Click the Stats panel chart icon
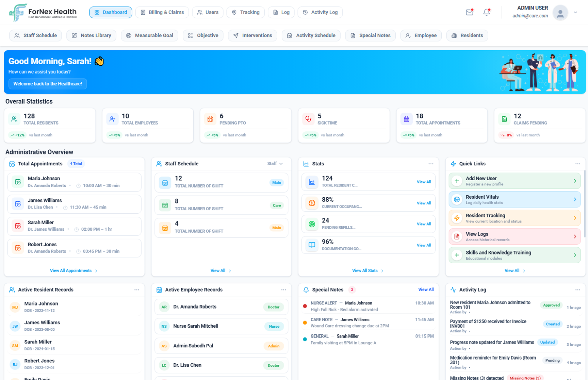588x380 pixels. coord(306,164)
